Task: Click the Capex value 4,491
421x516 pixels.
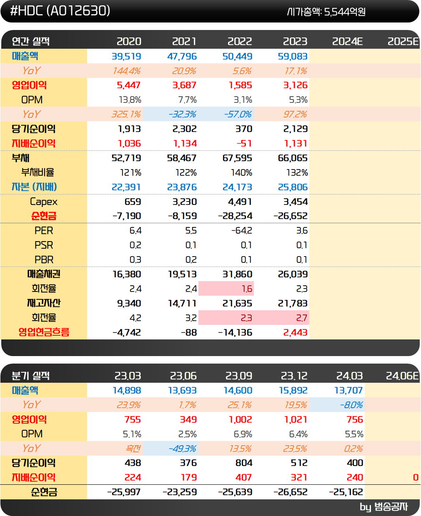Action: click(240, 202)
